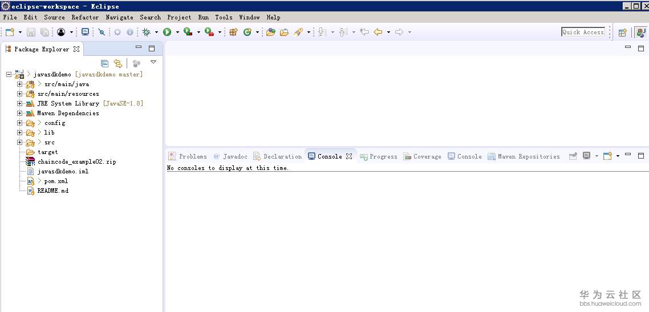
Task: Click the Search flashlight icon
Action: (298, 33)
